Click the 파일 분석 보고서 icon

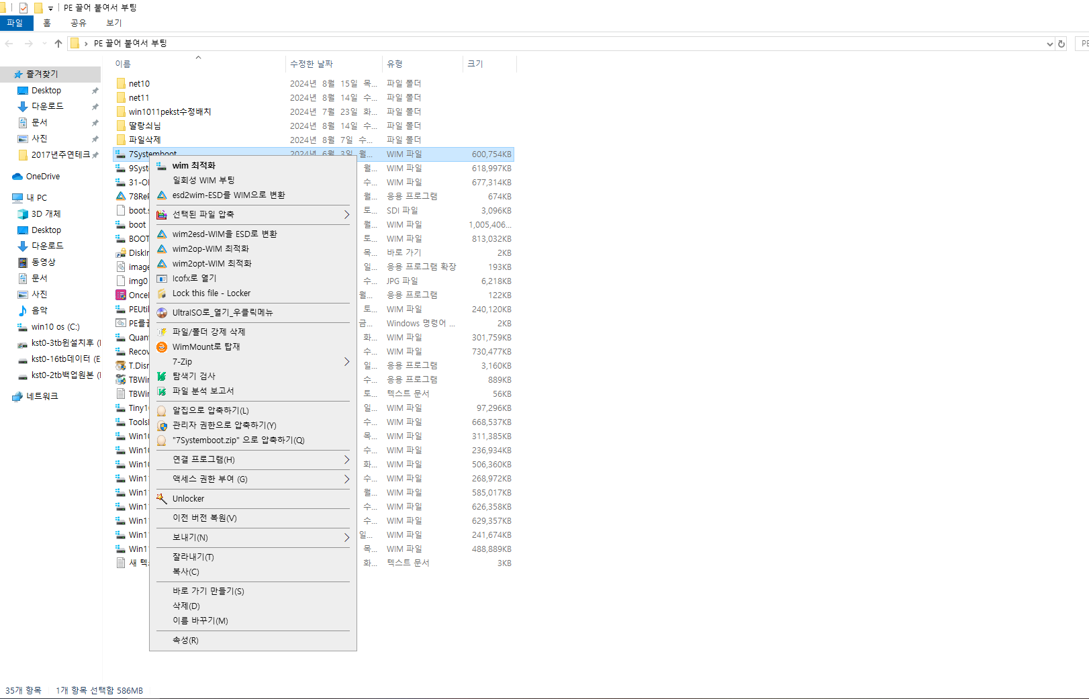point(162,391)
